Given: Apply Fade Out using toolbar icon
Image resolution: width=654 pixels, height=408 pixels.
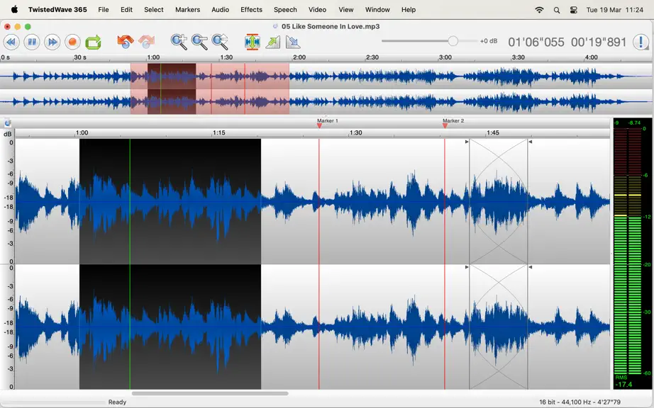Looking at the screenshot, I should [293, 42].
